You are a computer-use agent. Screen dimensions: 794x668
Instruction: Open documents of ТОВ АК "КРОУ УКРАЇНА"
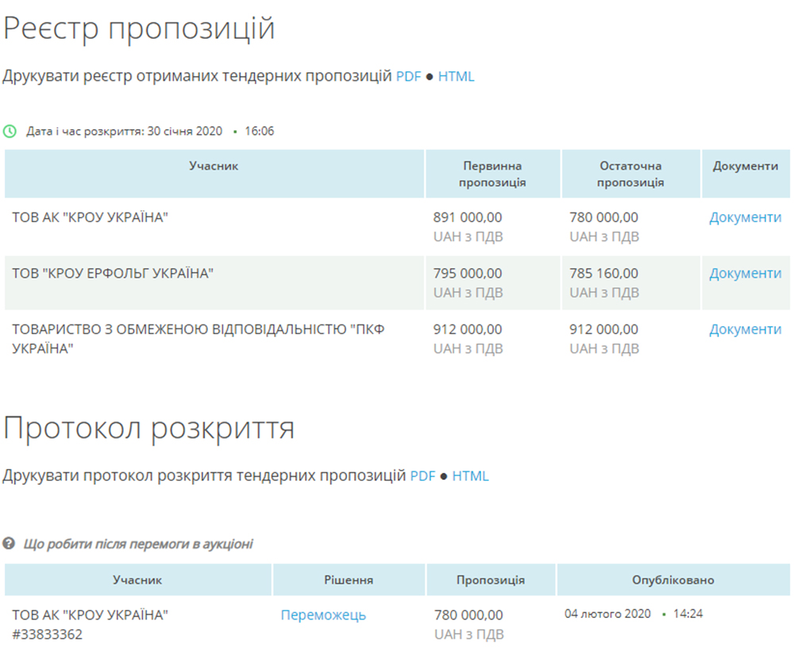tap(745, 217)
